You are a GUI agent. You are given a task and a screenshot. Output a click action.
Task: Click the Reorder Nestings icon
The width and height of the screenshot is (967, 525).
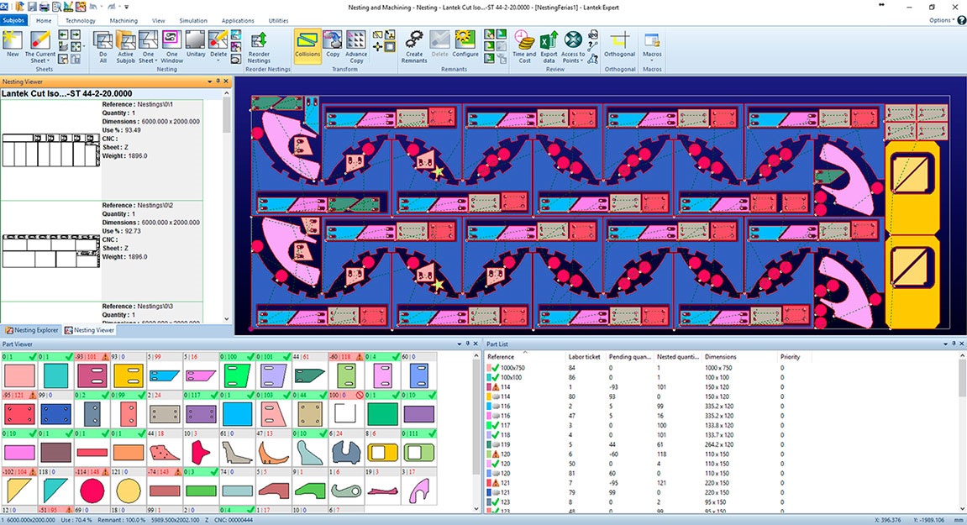coord(259,40)
